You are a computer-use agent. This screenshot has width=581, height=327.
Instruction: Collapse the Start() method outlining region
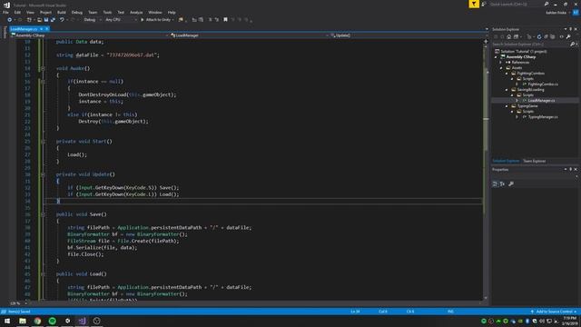43,142
